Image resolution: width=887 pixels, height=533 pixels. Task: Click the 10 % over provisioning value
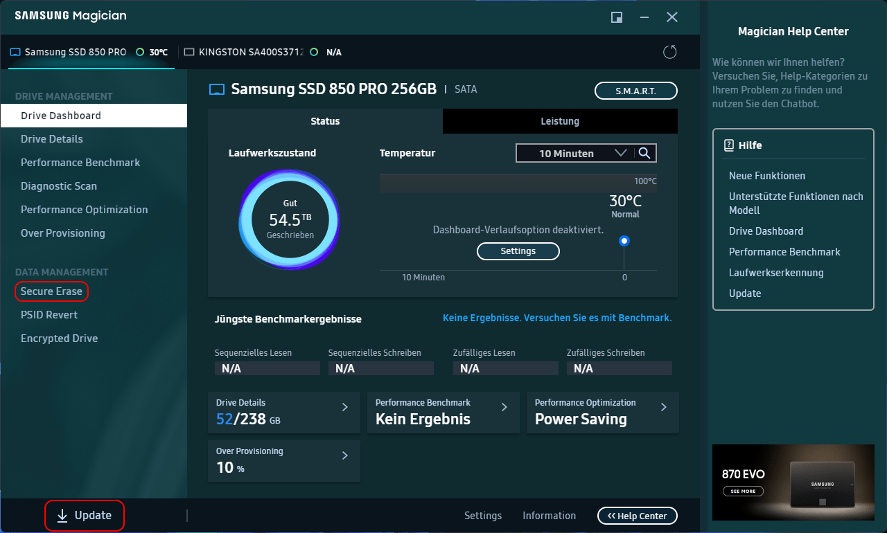[x=230, y=468]
